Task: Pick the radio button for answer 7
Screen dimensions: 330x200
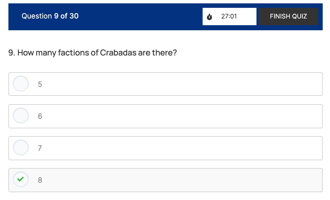Action: 21,147
